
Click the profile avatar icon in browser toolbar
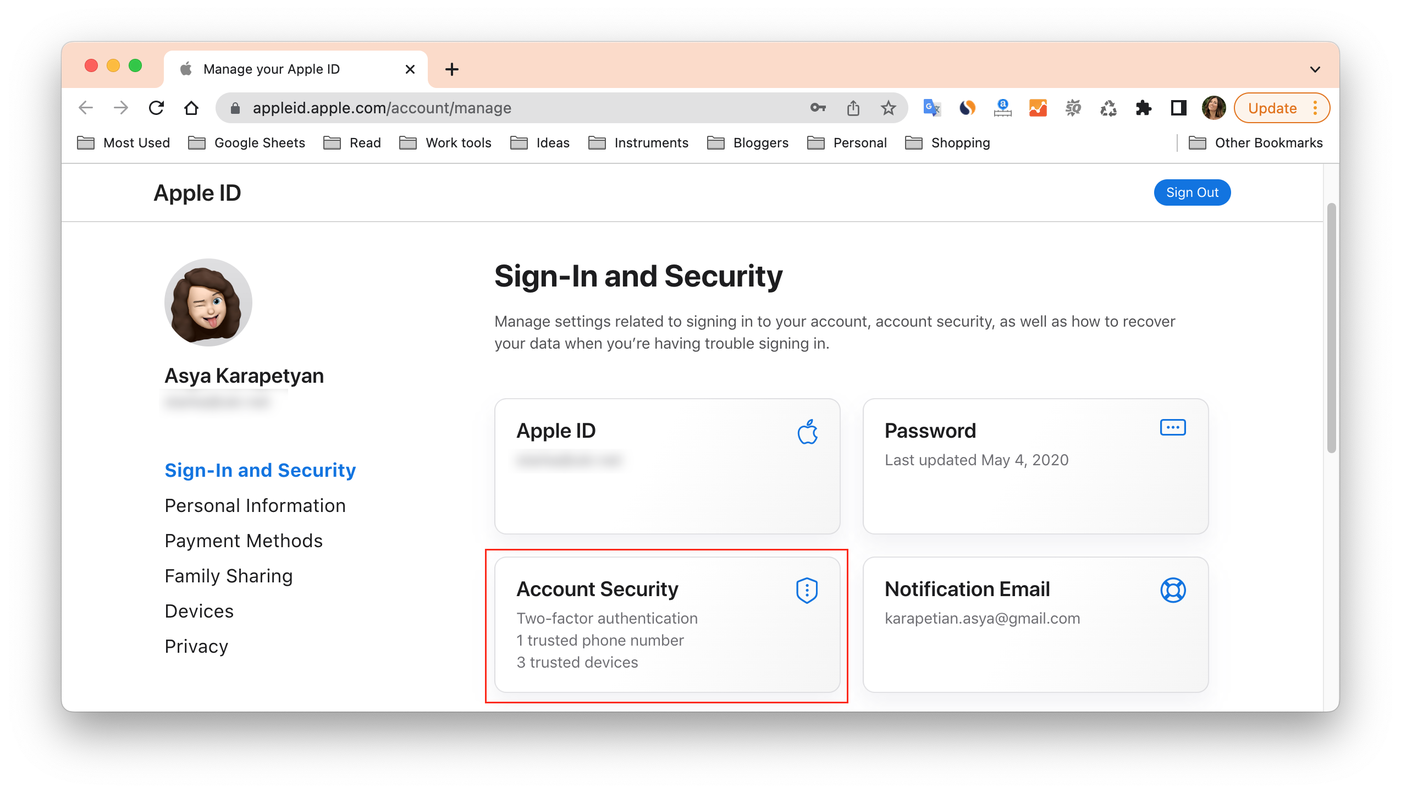[x=1214, y=108]
